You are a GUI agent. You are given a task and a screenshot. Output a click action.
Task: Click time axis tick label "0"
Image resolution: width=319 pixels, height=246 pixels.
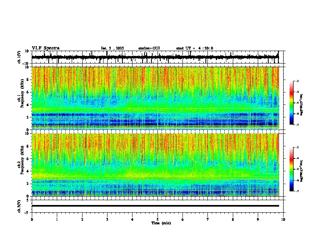click(x=32, y=219)
